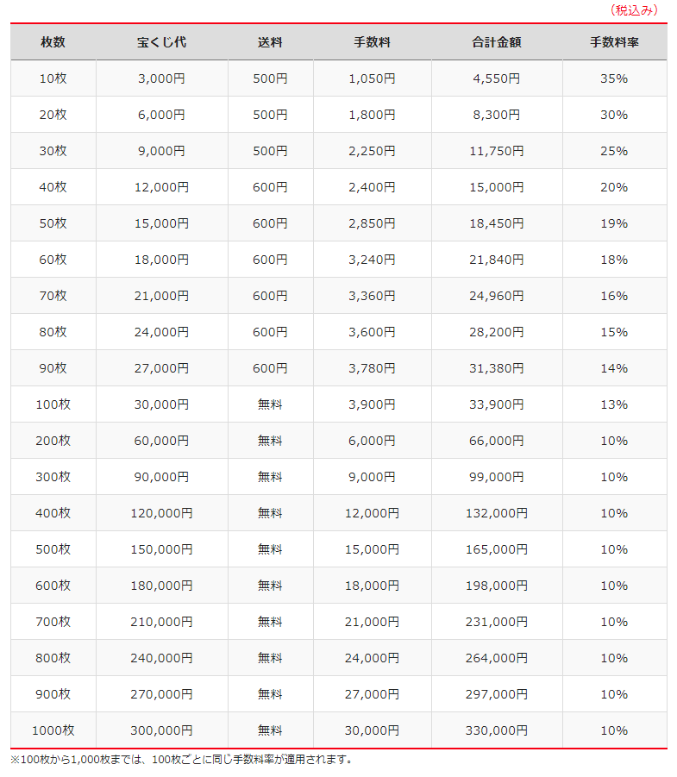
Task: Select the 100枚 row label
Action: click(53, 404)
